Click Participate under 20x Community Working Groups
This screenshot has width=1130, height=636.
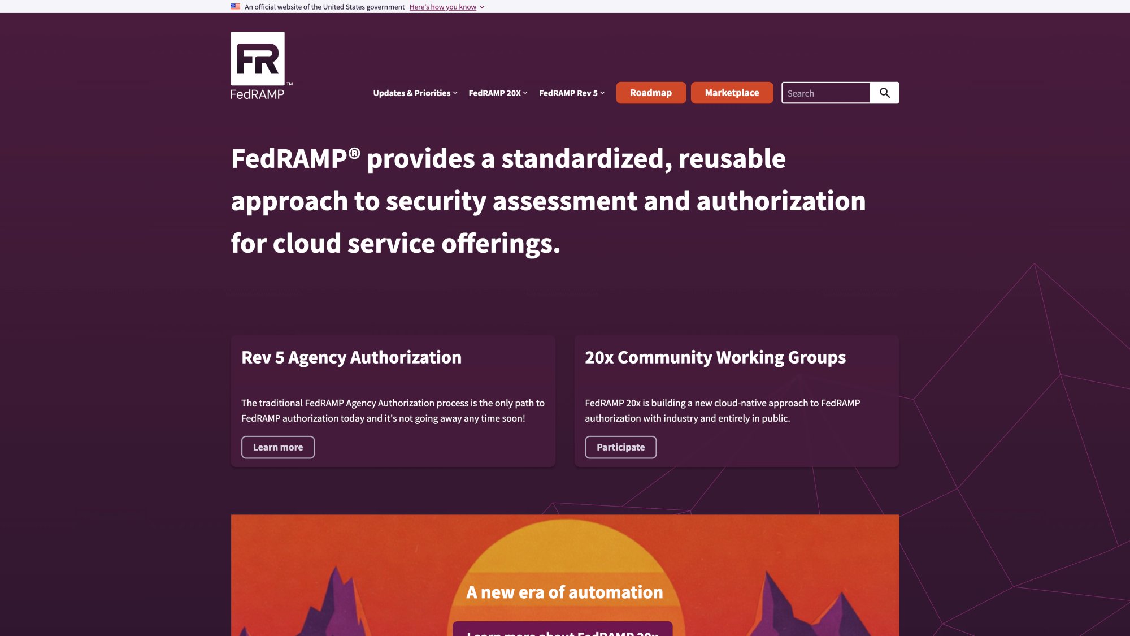click(x=620, y=447)
